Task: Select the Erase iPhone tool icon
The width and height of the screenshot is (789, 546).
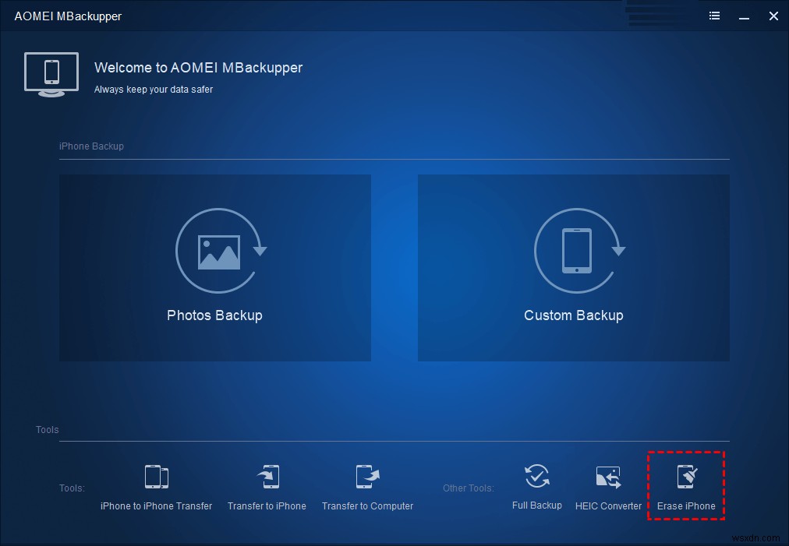Action: 685,476
